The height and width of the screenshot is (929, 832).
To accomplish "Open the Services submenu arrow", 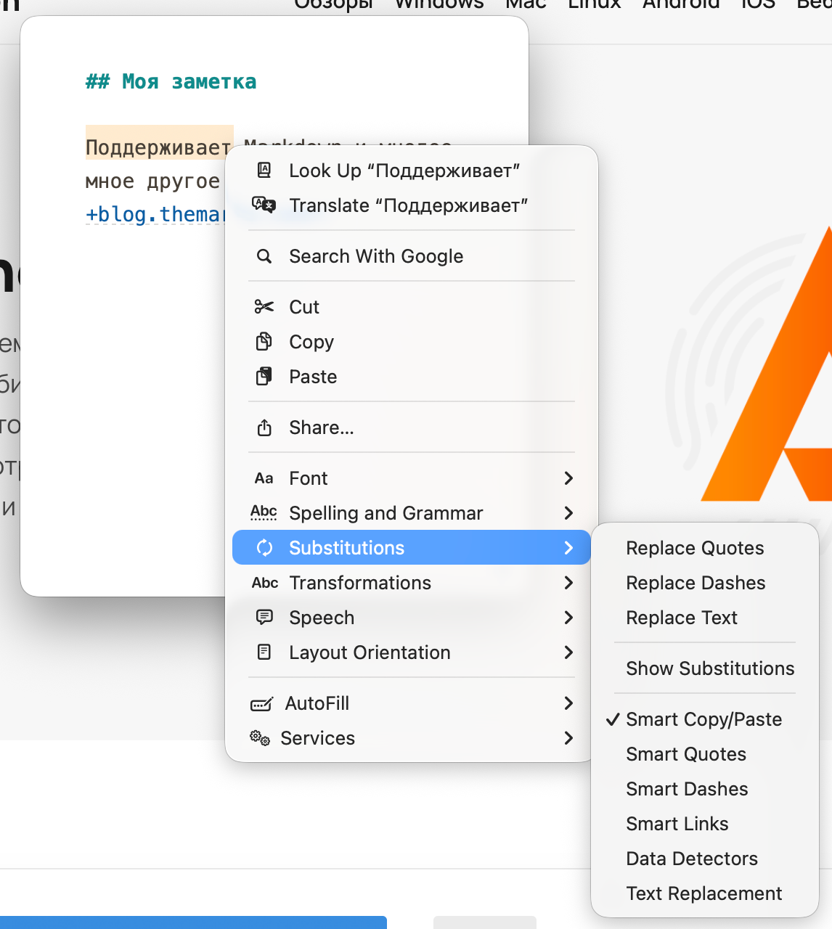I will pos(568,738).
